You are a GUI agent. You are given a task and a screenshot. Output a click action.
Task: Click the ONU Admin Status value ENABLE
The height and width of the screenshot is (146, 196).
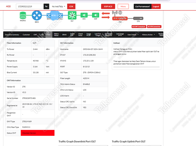click(86, 84)
